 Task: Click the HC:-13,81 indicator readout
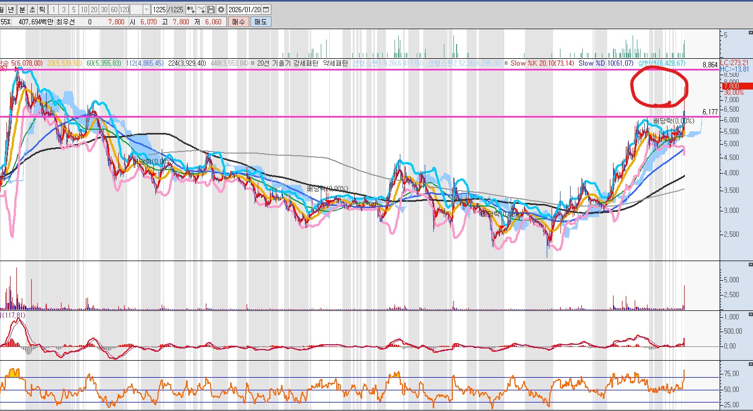pos(734,69)
